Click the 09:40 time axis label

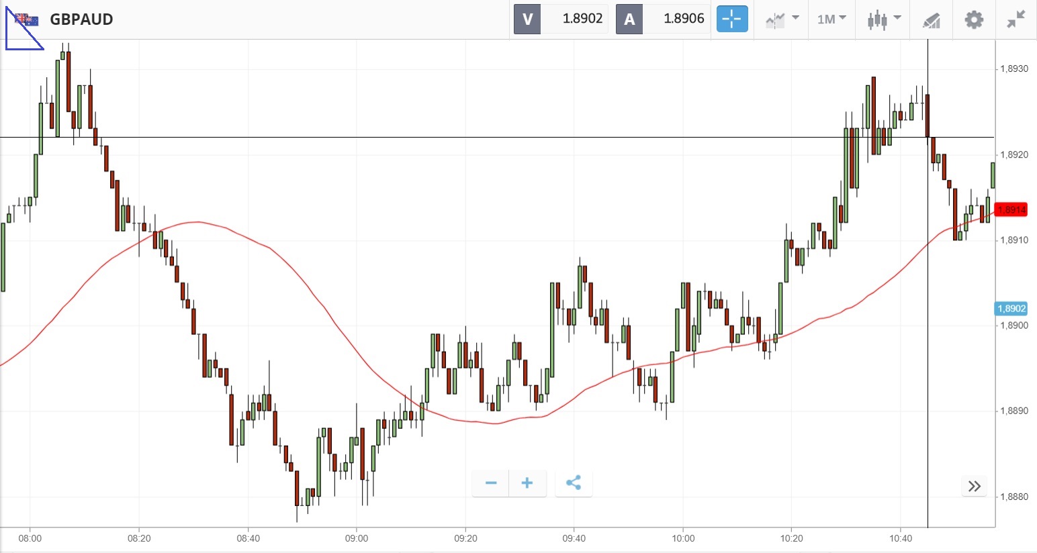pyautogui.click(x=574, y=538)
